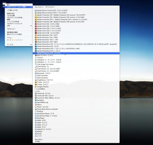Click the ColorSync utility 4.8.0 icon
This screenshot has width=153, height=145.
pyautogui.click(x=36, y=60)
